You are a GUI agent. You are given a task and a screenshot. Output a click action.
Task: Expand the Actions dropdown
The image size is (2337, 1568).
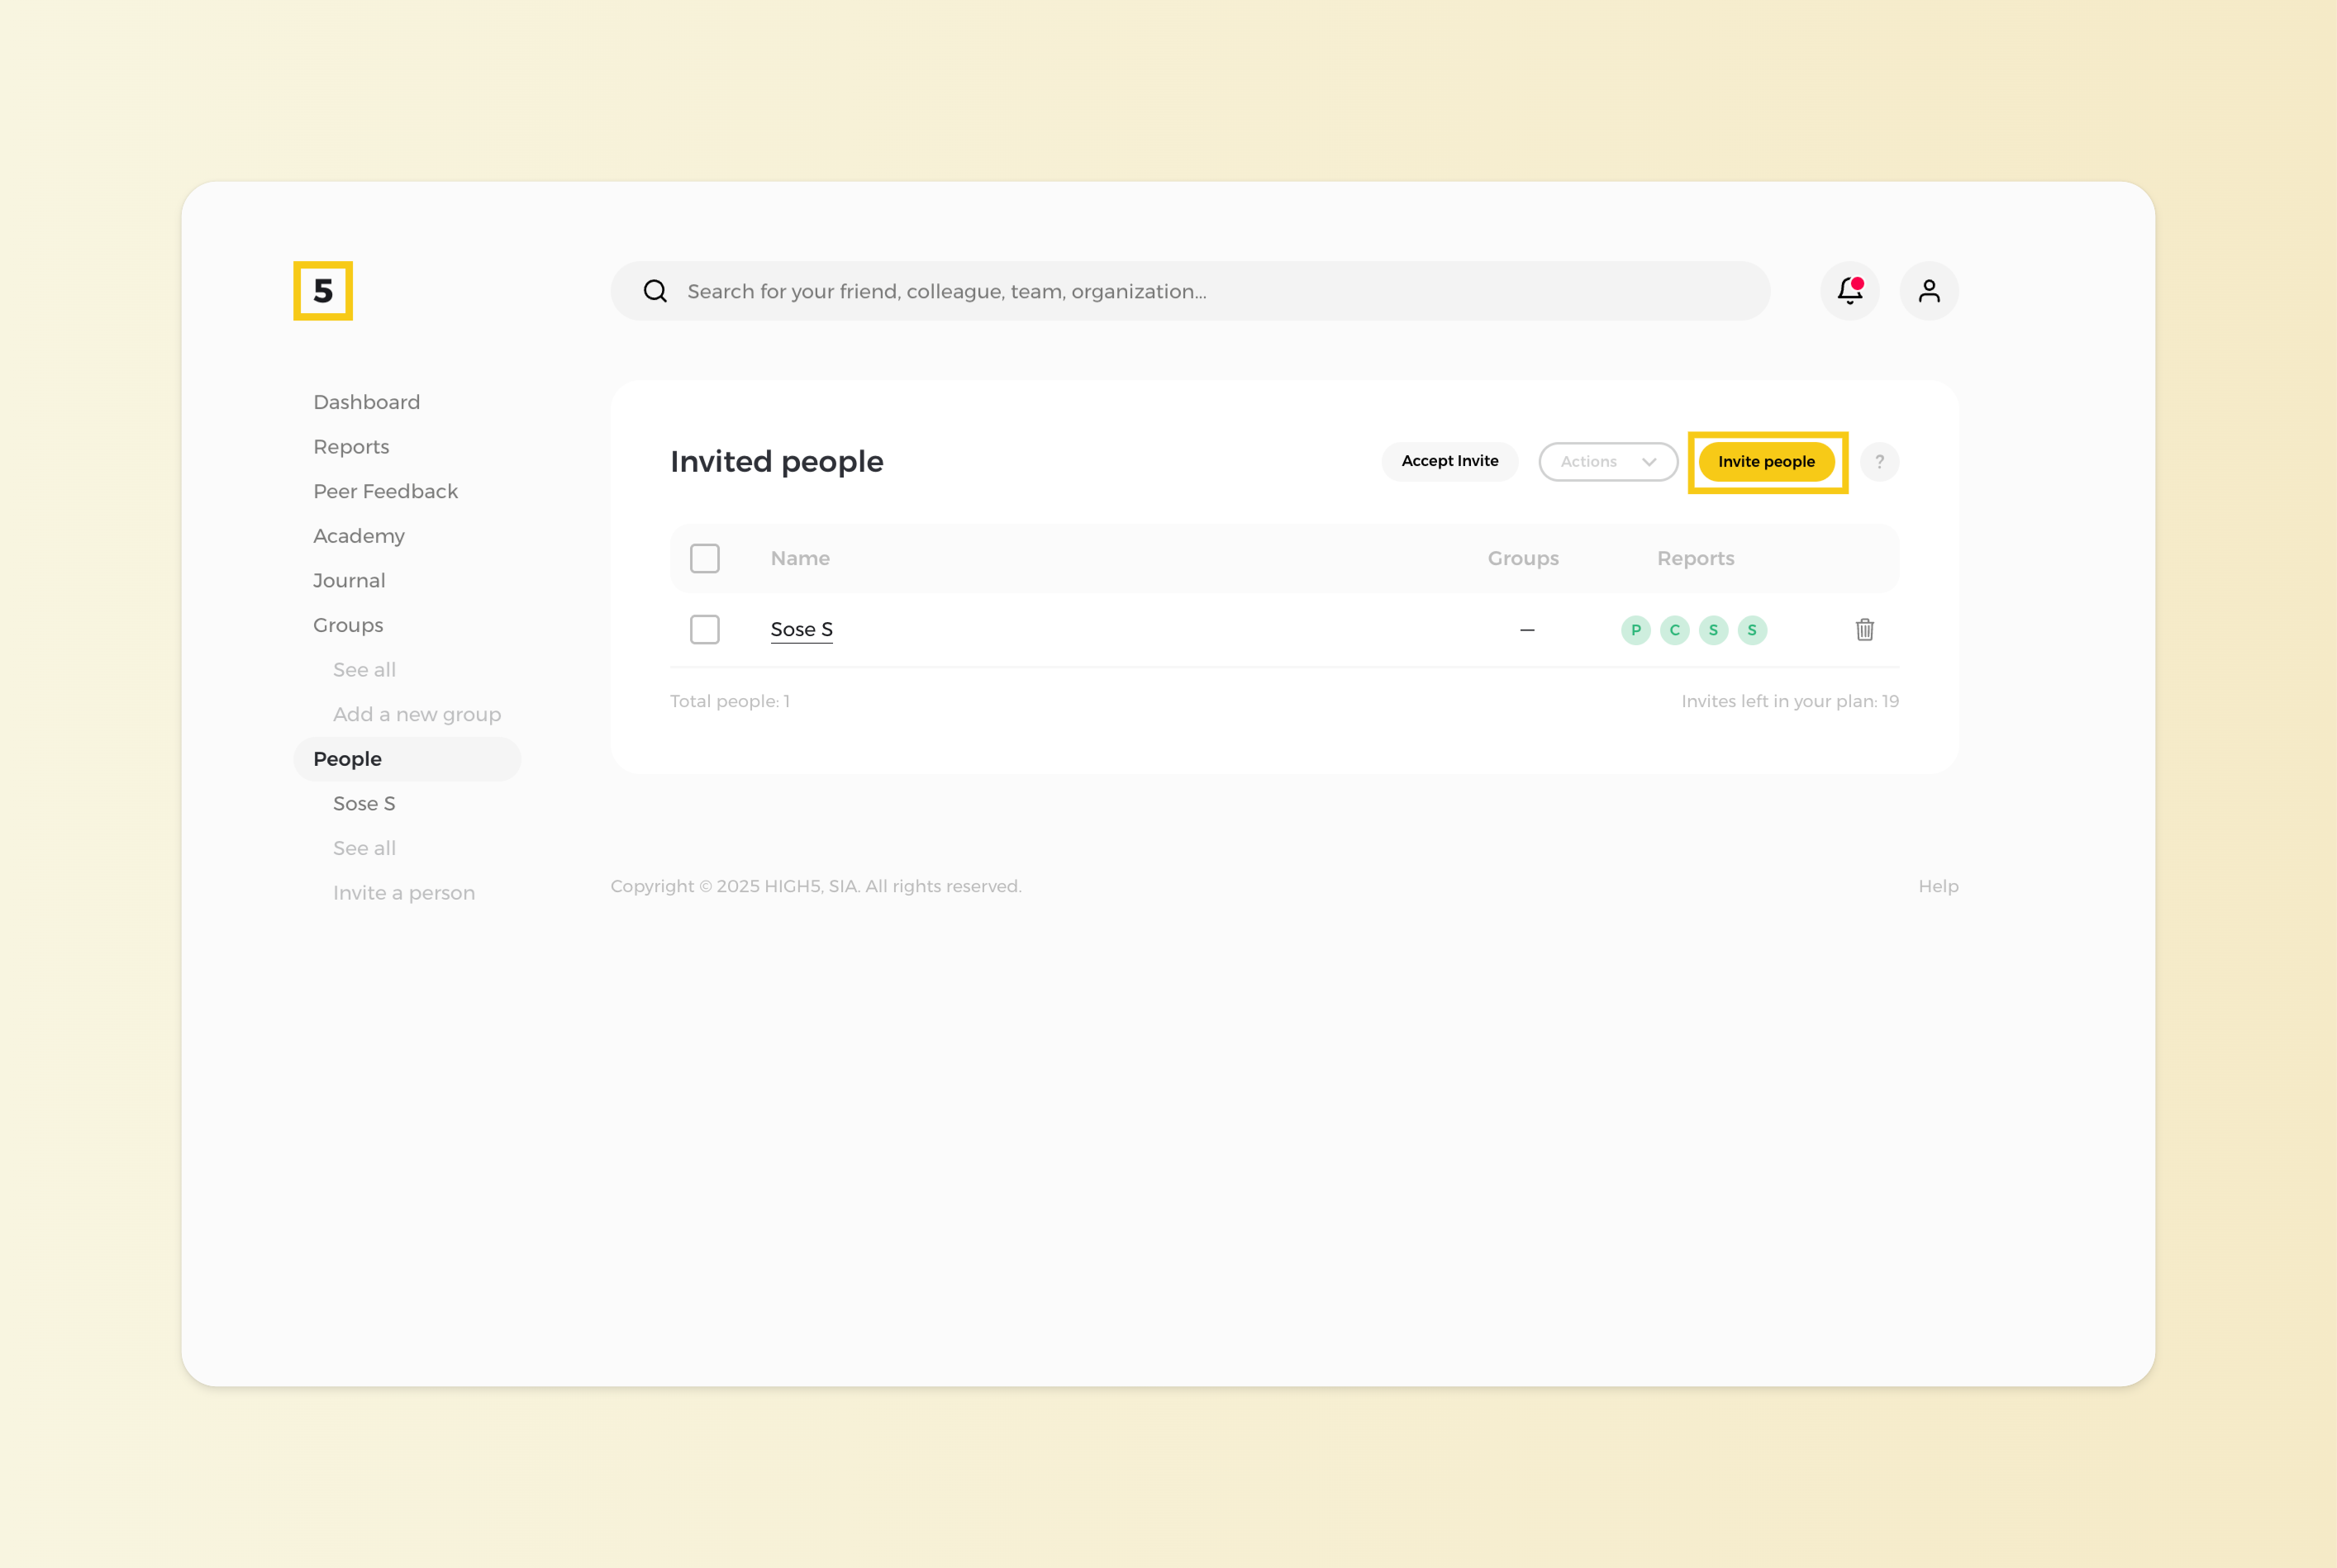tap(1607, 462)
